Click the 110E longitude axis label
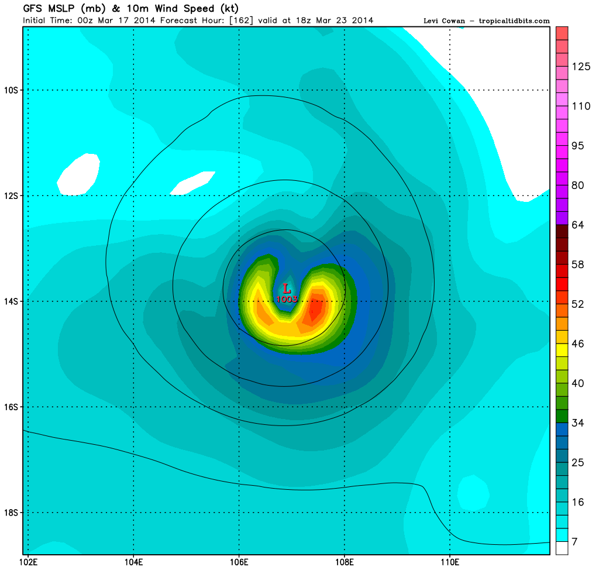This screenshot has height=570, width=599. 450,563
